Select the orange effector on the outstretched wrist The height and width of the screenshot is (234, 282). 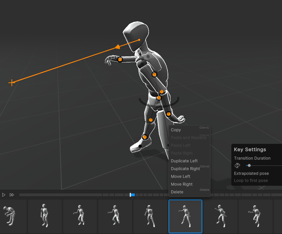tap(120, 59)
